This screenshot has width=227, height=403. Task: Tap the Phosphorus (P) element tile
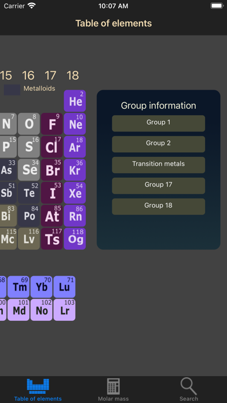tap(8, 146)
